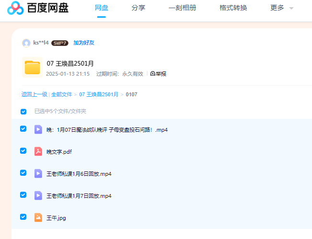Click the 2025-01-13 21:15 share date
Image resolution: width=312 pixels, height=239 pixels.
68,74
